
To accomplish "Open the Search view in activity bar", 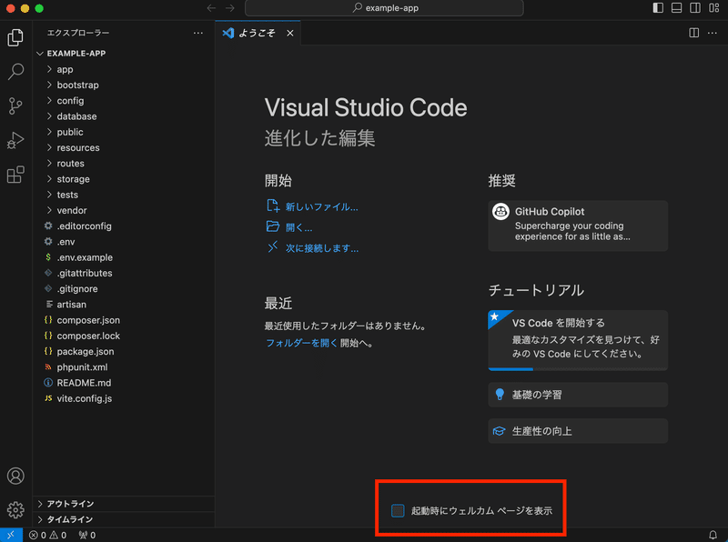I will tap(15, 72).
